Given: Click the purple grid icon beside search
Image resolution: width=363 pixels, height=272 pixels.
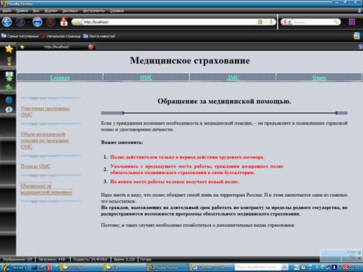Looking at the screenshot, I should point(352,22).
